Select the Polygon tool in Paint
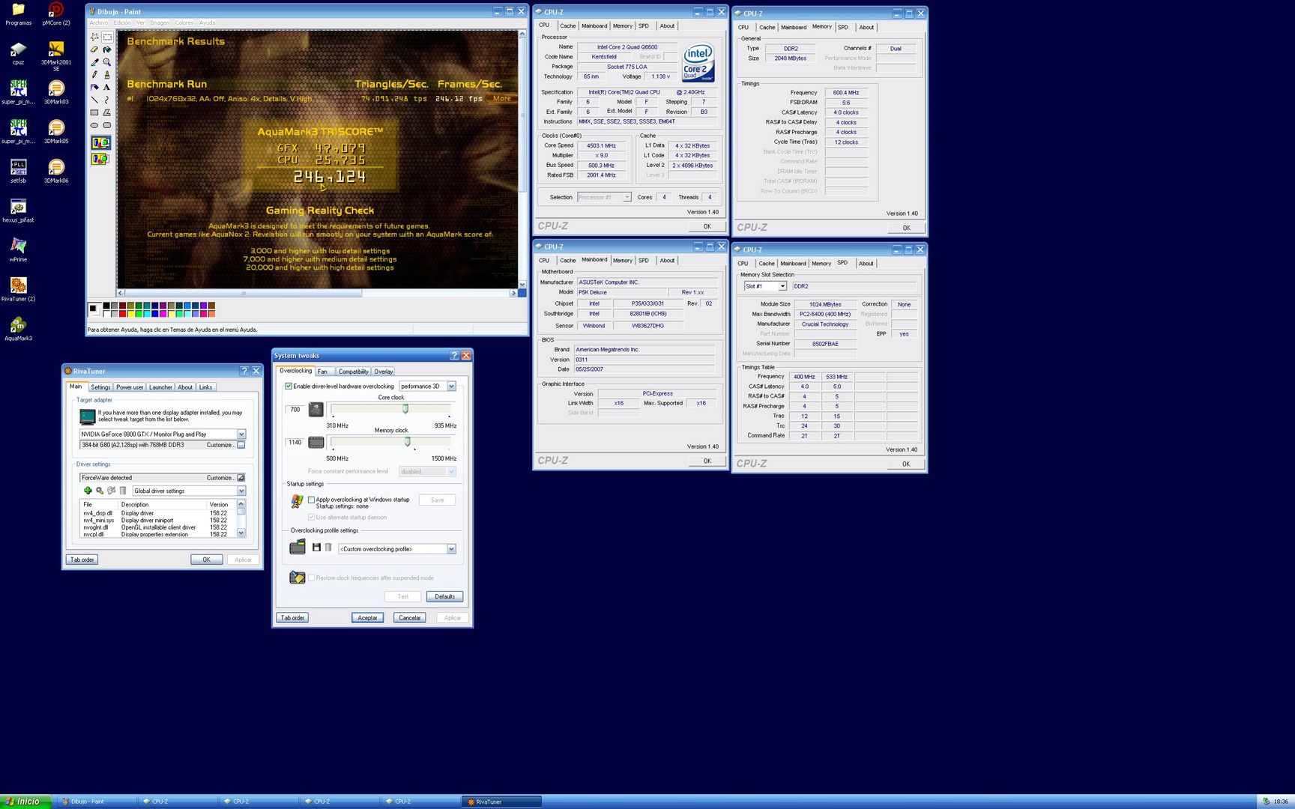This screenshot has height=809, width=1295. point(107,112)
